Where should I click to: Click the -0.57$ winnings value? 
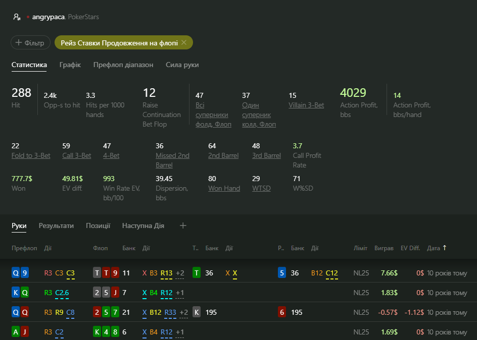[x=388, y=312]
